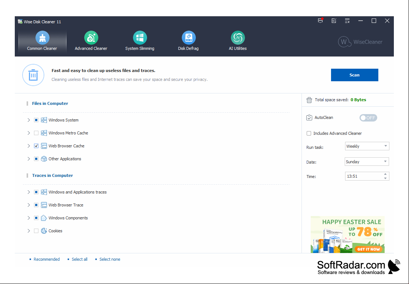The image size is (409, 284).
Task: Toggle the Web Browser Trace checkbox
Action: point(36,205)
